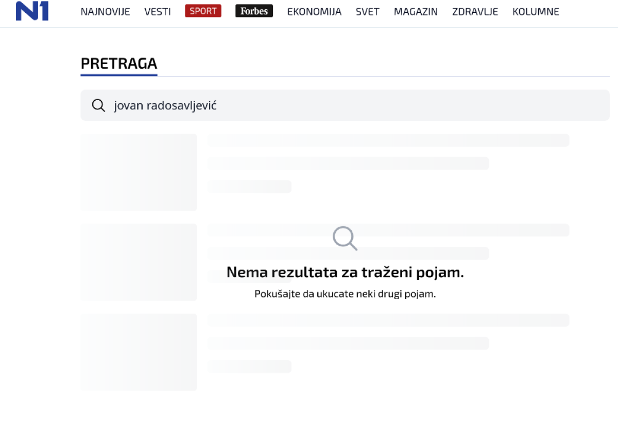Image resolution: width=618 pixels, height=422 pixels.
Task: Select EKONOMIJA in the navigation bar
Action: [314, 12]
